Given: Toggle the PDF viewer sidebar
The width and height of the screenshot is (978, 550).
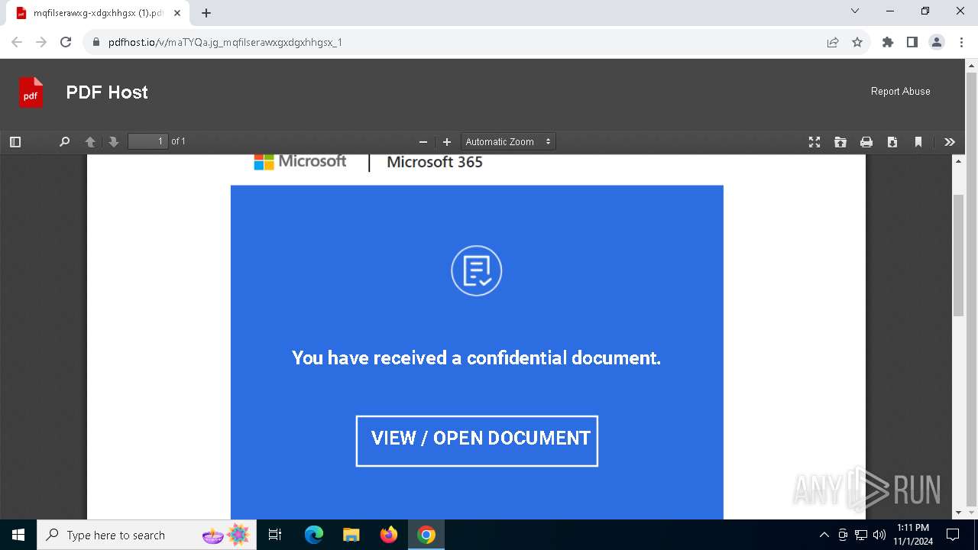Looking at the screenshot, I should (x=15, y=142).
